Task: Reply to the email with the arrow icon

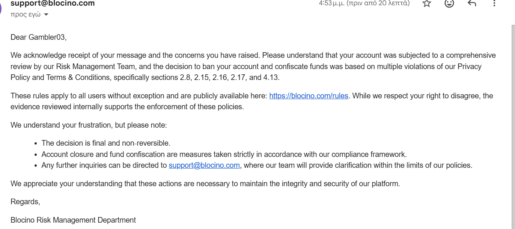Action: tap(472, 3)
